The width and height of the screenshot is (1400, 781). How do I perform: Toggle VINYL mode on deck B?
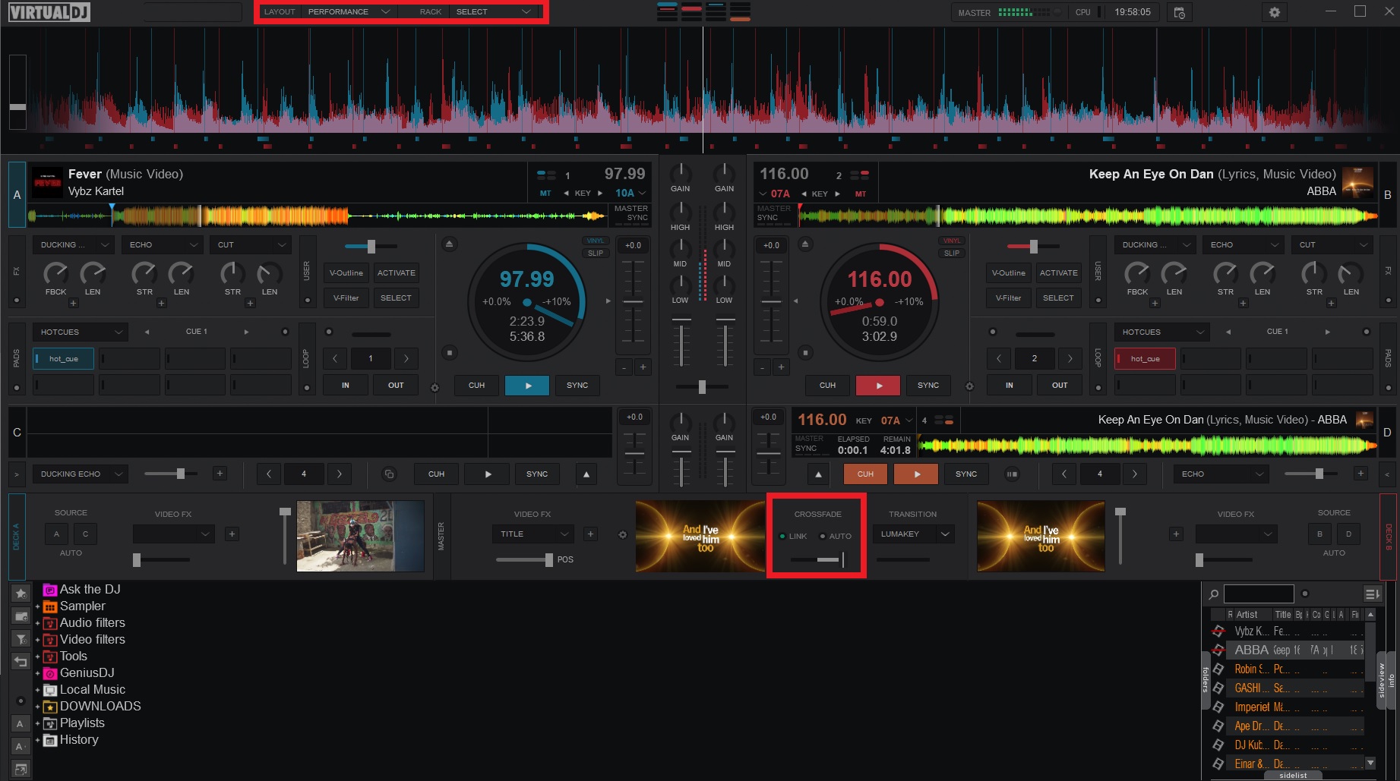(952, 241)
